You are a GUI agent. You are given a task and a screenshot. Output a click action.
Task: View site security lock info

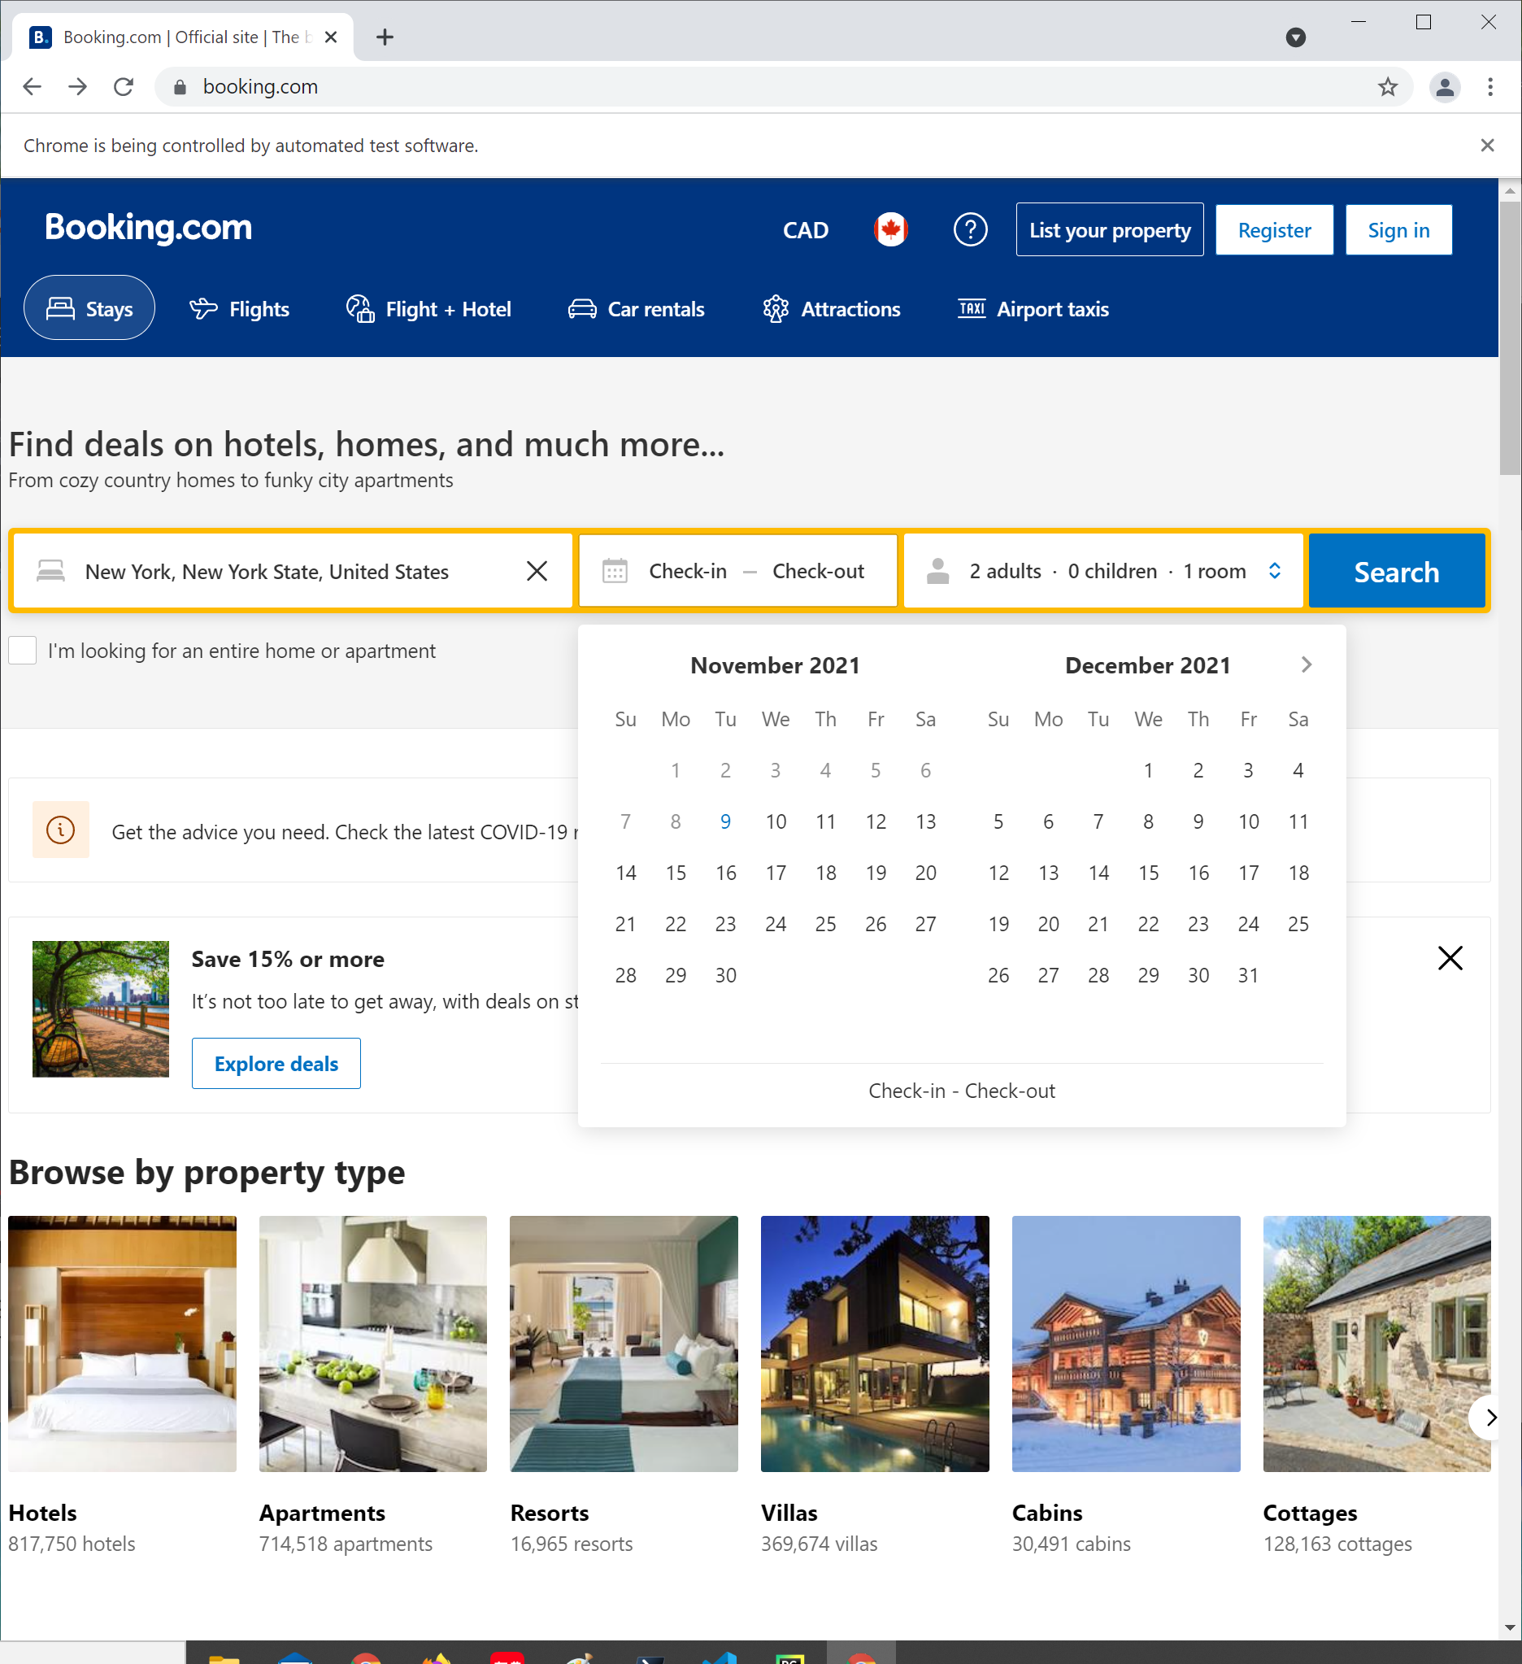[x=180, y=87]
